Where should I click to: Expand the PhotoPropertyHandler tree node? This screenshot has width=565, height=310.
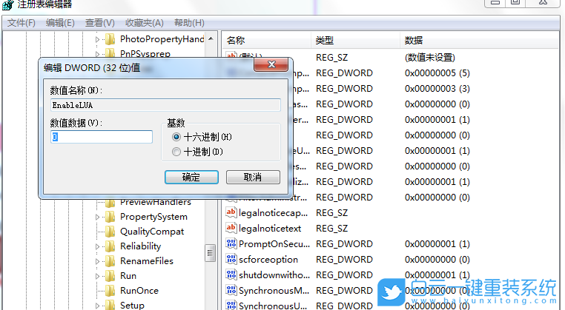coord(97,39)
